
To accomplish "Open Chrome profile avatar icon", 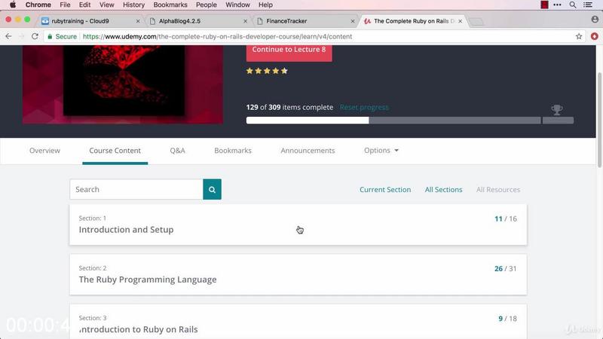I will point(595,20).
